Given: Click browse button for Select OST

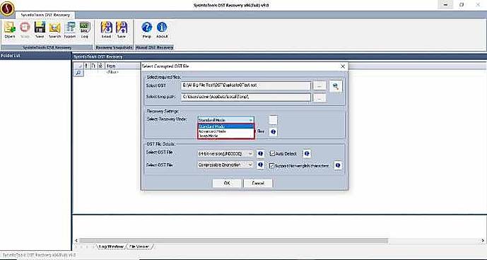Looking at the screenshot, I should pyautogui.click(x=319, y=85).
